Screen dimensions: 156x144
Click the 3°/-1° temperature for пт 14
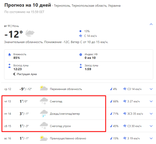point(24,114)
